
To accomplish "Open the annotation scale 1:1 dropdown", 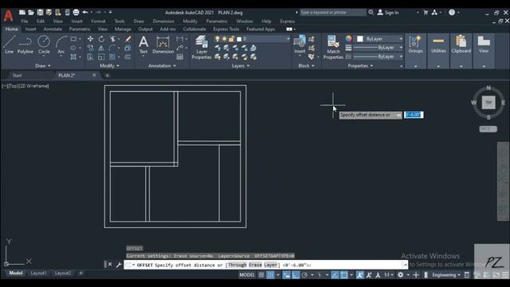I will [x=388, y=275].
